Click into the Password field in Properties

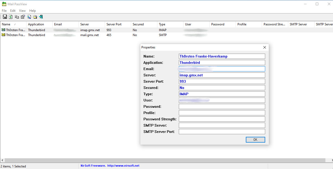point(222,106)
